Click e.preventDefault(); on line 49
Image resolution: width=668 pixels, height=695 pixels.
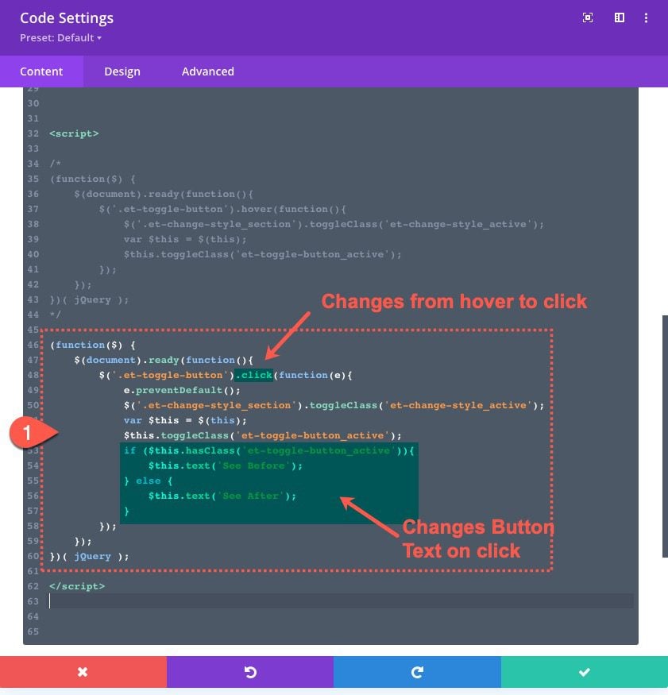tap(182, 390)
